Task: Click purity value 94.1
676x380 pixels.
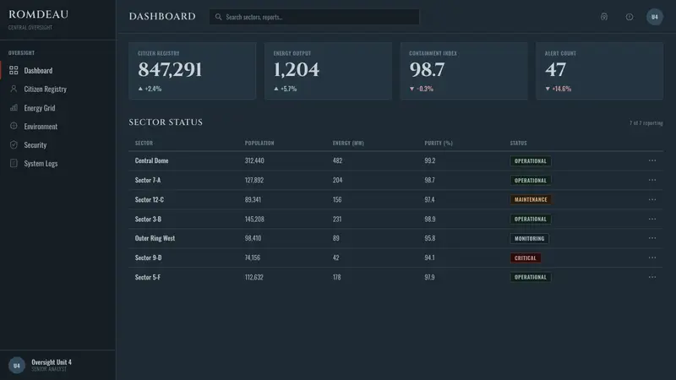Action: pos(429,258)
